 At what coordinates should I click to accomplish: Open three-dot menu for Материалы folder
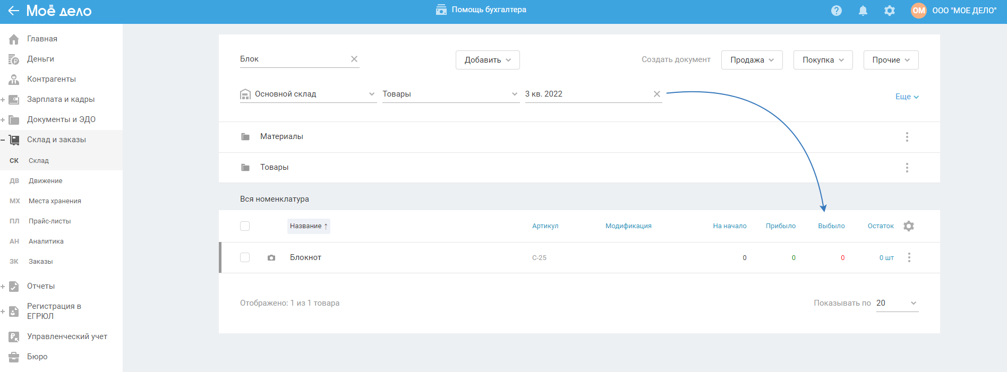(x=907, y=137)
